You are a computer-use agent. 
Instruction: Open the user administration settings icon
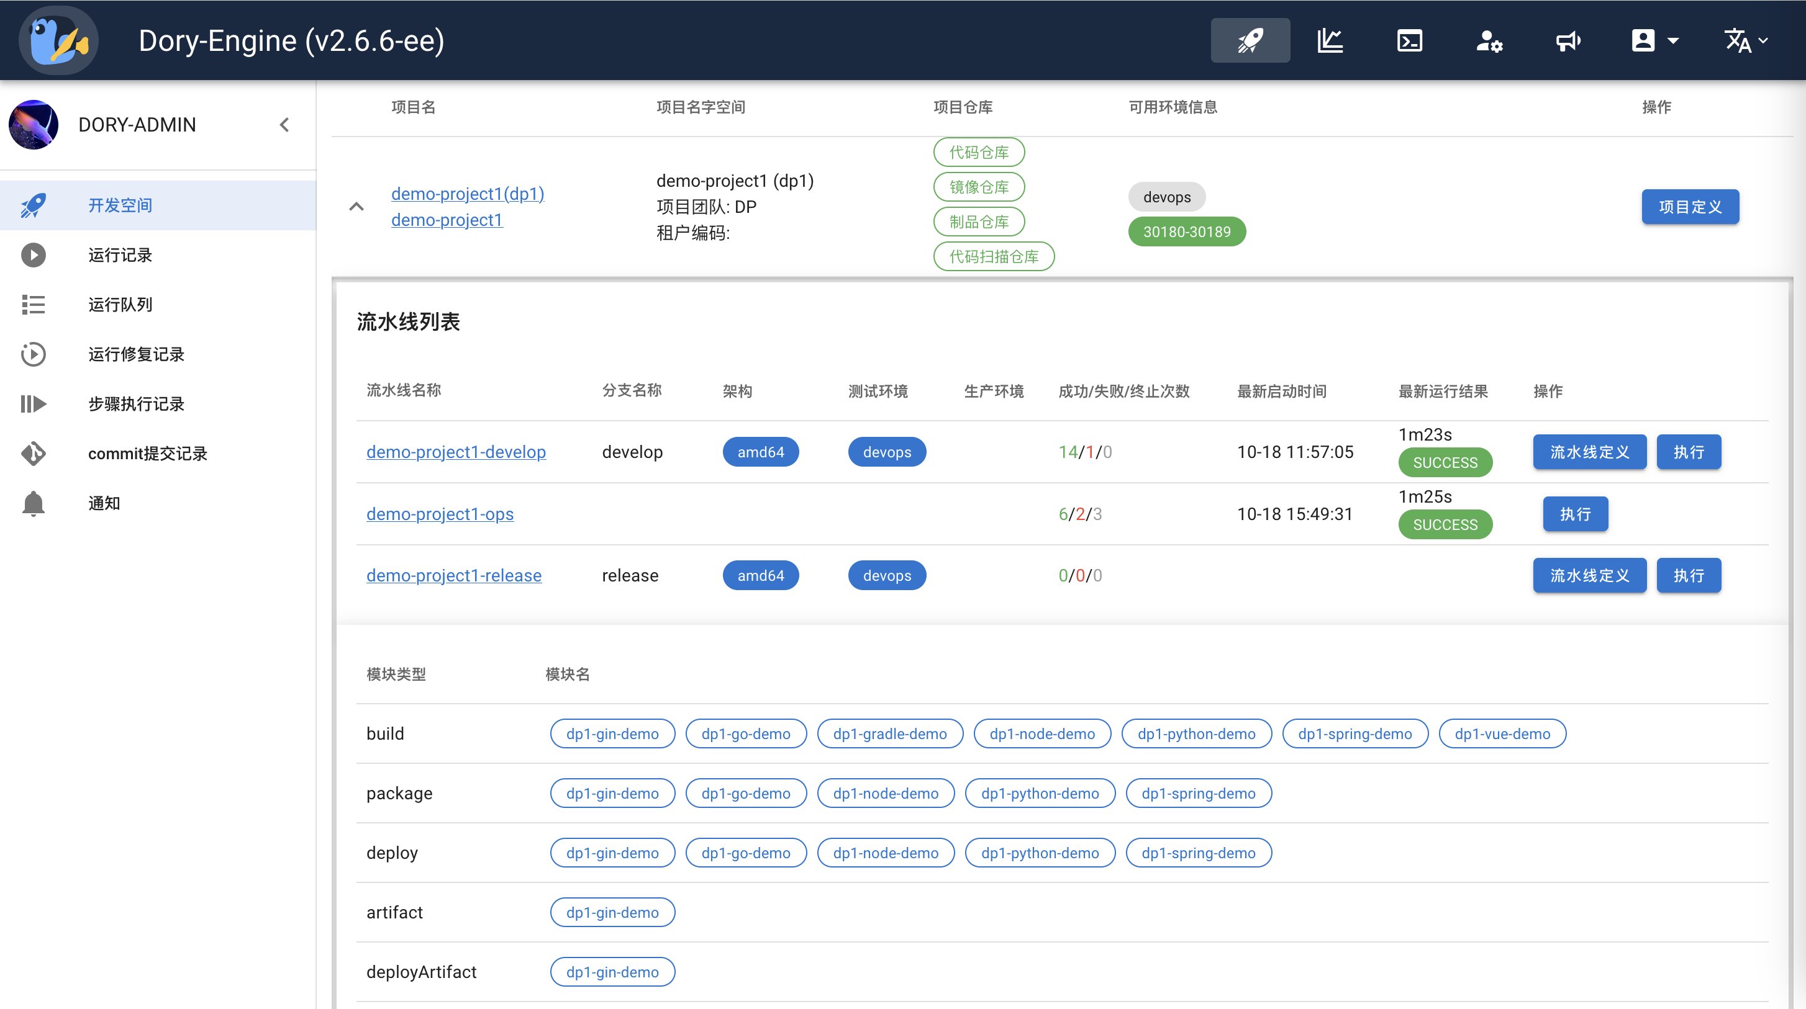(1489, 40)
